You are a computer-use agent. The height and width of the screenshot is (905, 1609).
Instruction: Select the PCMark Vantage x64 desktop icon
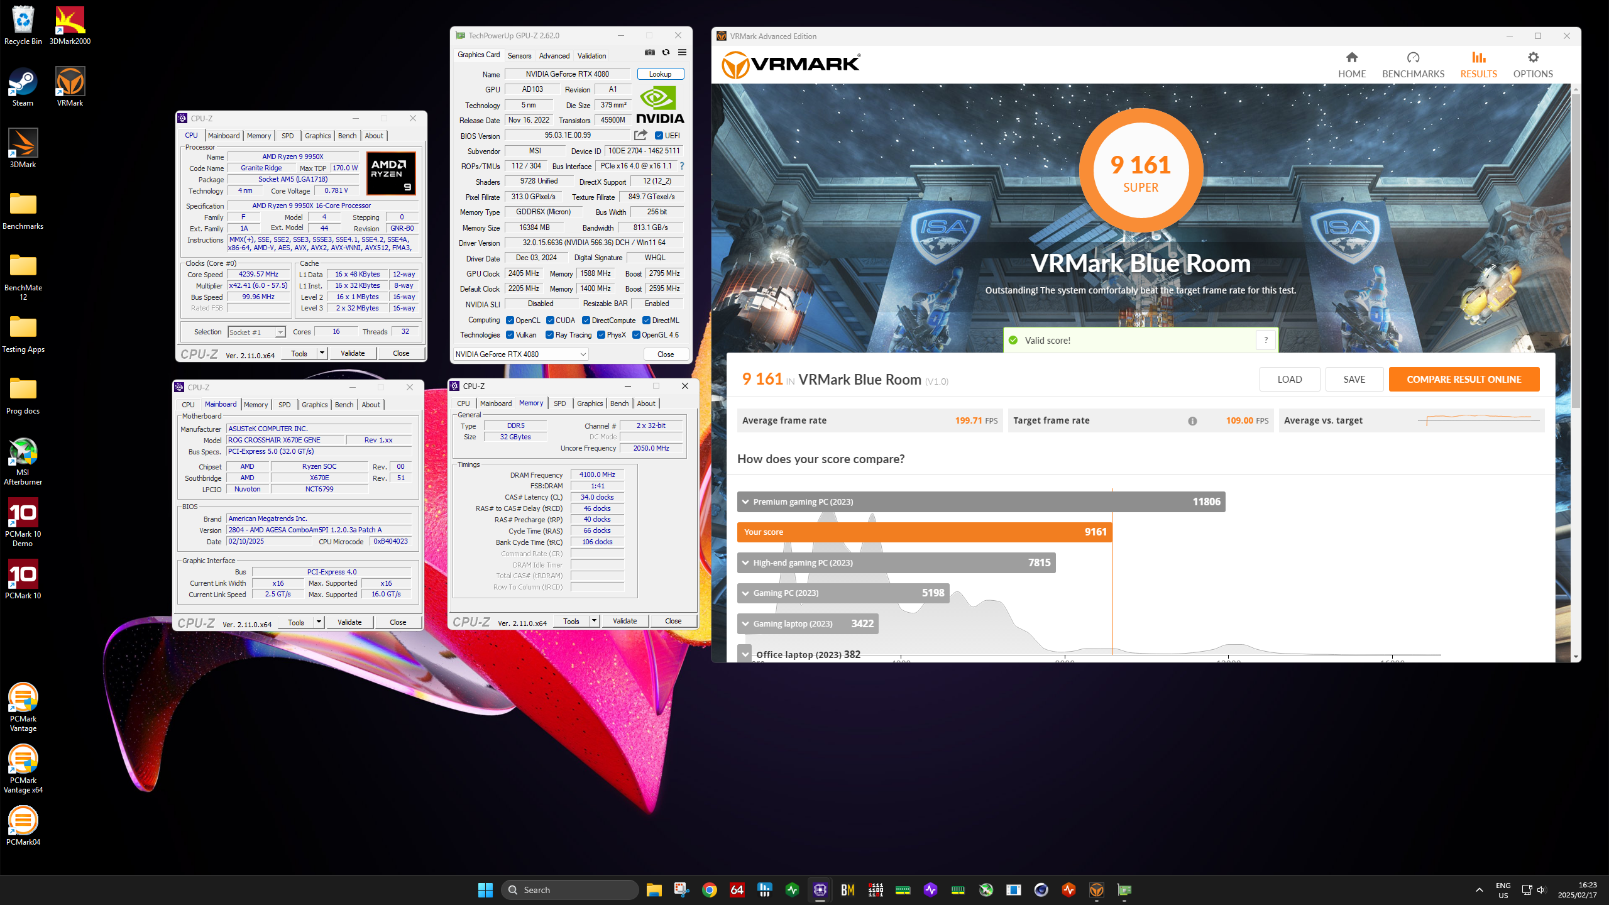(x=23, y=769)
